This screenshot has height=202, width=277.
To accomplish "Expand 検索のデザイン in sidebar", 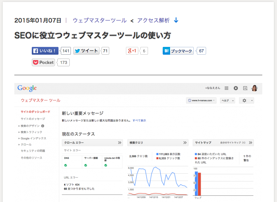I will [30, 126].
